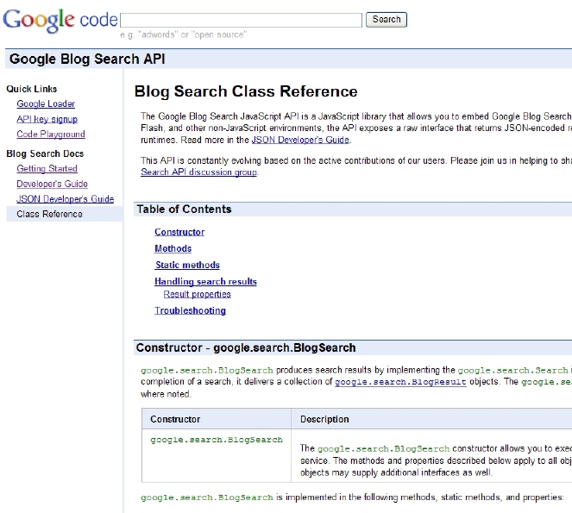
Task: Click google.search.BlogSearch table cell
Action: (217, 440)
